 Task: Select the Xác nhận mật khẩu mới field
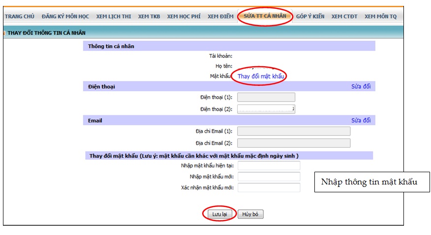coord(269,187)
